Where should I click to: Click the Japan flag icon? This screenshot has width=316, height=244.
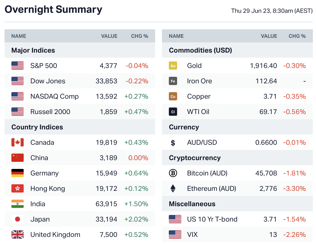17,219
